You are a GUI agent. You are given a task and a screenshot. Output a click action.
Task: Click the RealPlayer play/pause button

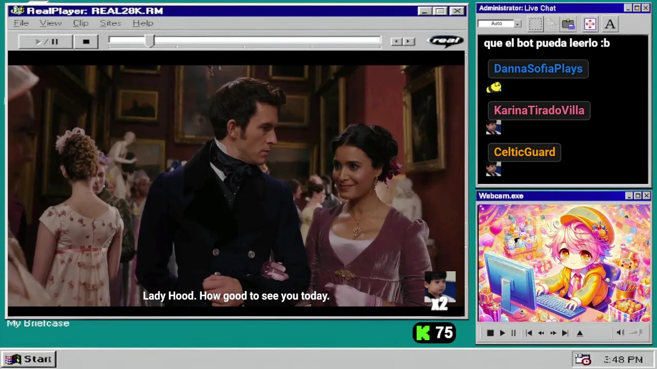click(46, 42)
